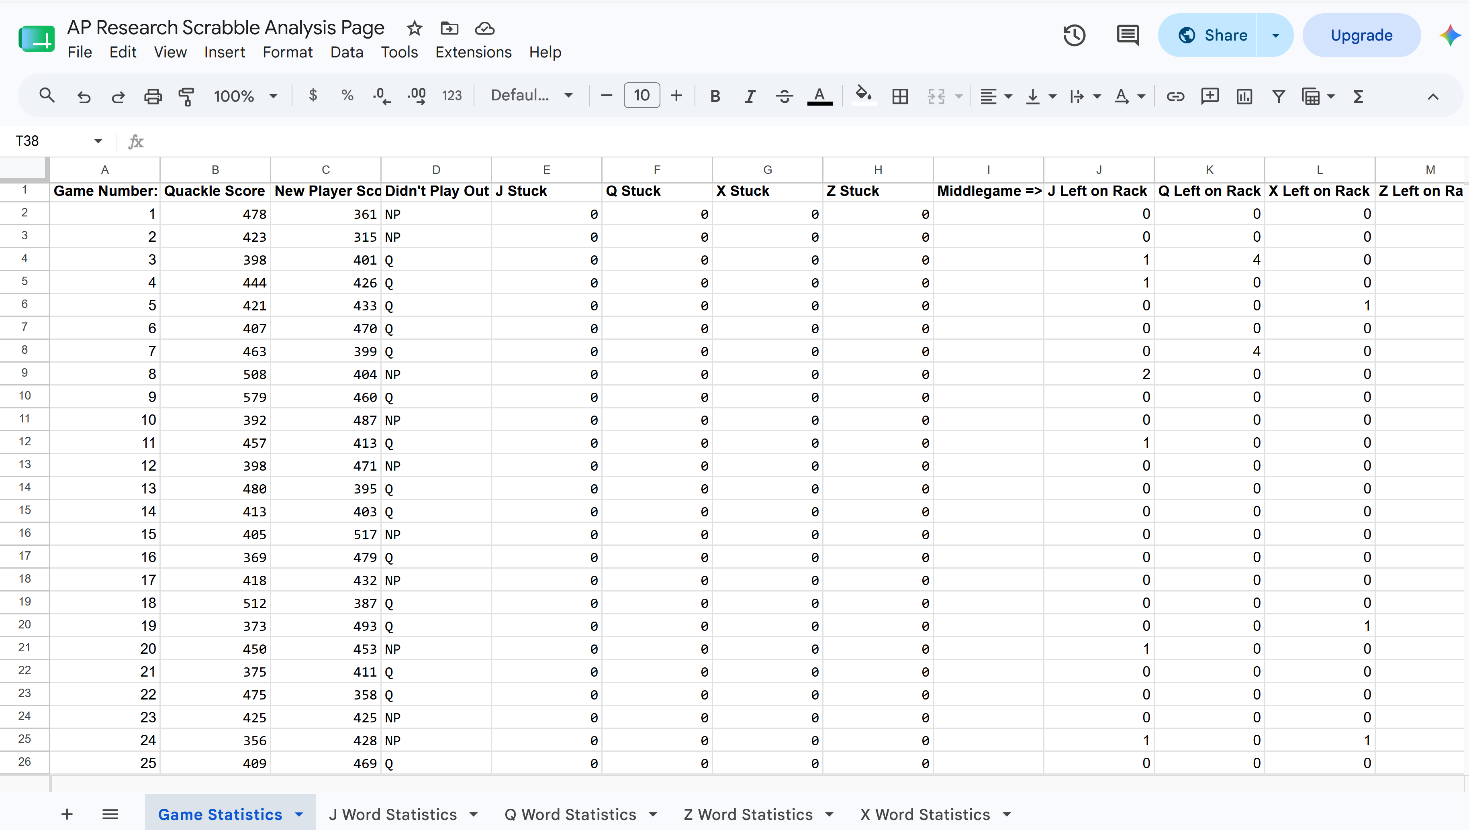The width and height of the screenshot is (1469, 830).
Task: Click the merge cells icon
Action: point(936,96)
